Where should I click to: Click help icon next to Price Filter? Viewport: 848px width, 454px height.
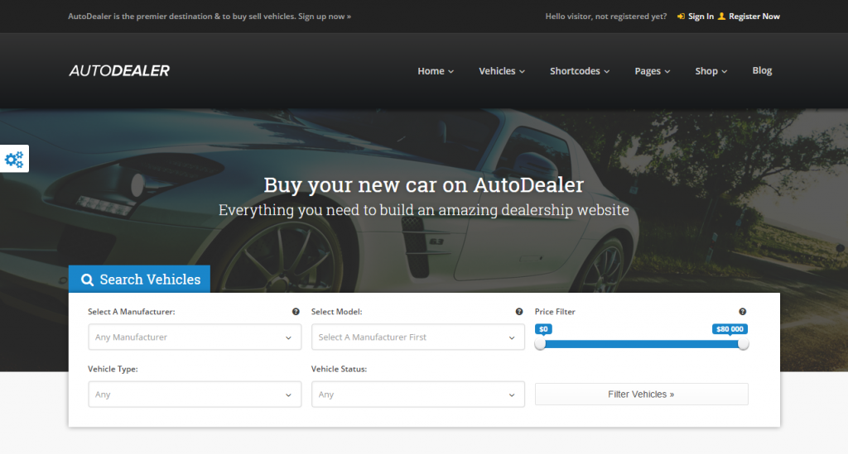[742, 312]
